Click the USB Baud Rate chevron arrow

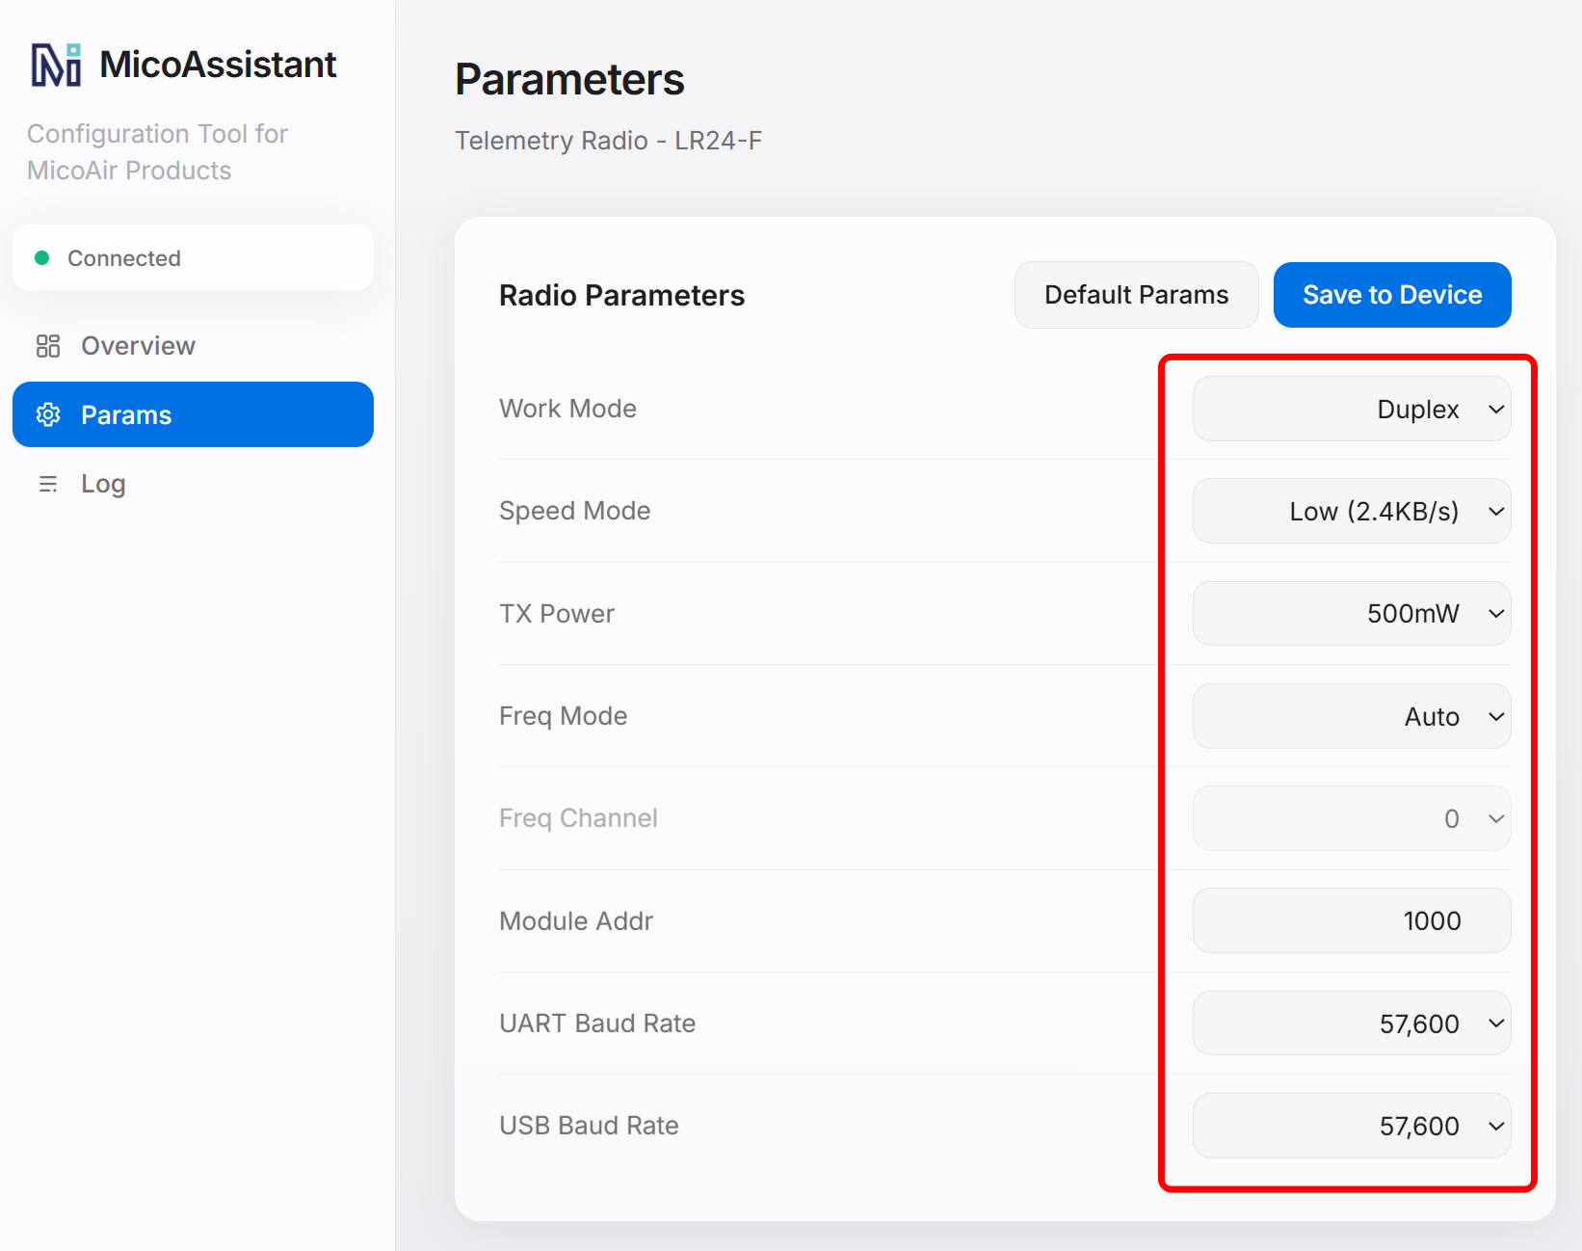[x=1495, y=1126]
